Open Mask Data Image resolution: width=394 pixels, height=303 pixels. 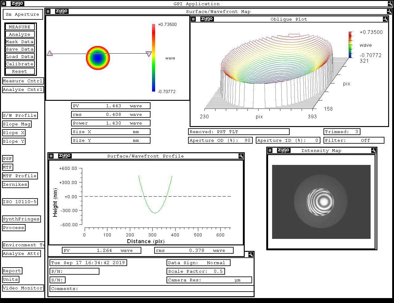[x=20, y=42]
